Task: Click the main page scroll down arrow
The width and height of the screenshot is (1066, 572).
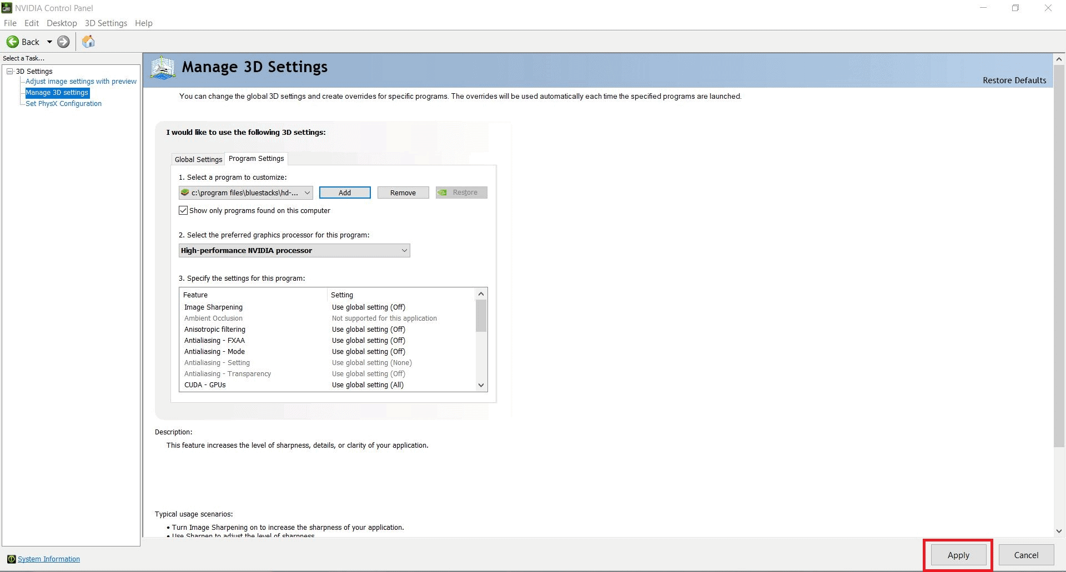Action: [x=1059, y=531]
